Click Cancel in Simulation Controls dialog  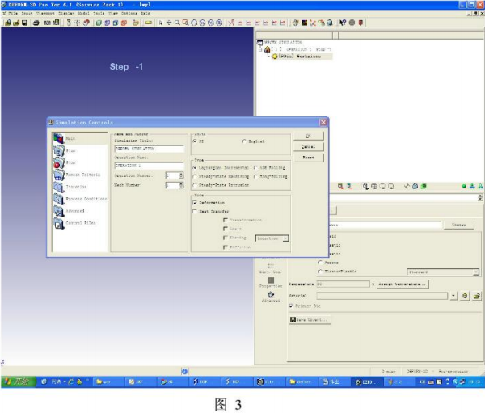(309, 147)
